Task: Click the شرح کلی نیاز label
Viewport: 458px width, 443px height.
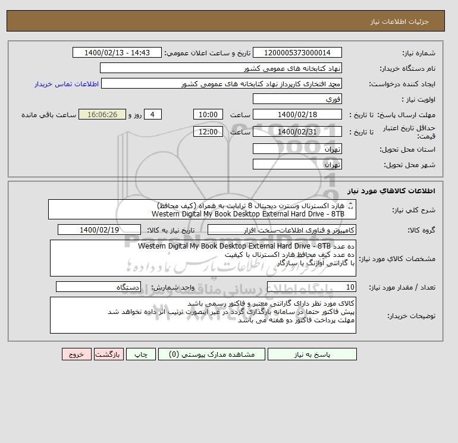Action: coord(413,210)
